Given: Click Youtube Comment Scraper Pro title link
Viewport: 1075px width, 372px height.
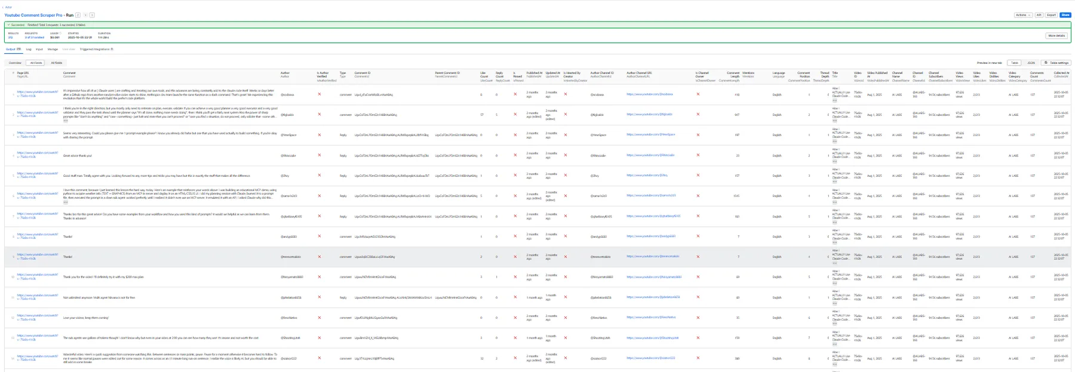Looking at the screenshot, I should click(x=33, y=15).
